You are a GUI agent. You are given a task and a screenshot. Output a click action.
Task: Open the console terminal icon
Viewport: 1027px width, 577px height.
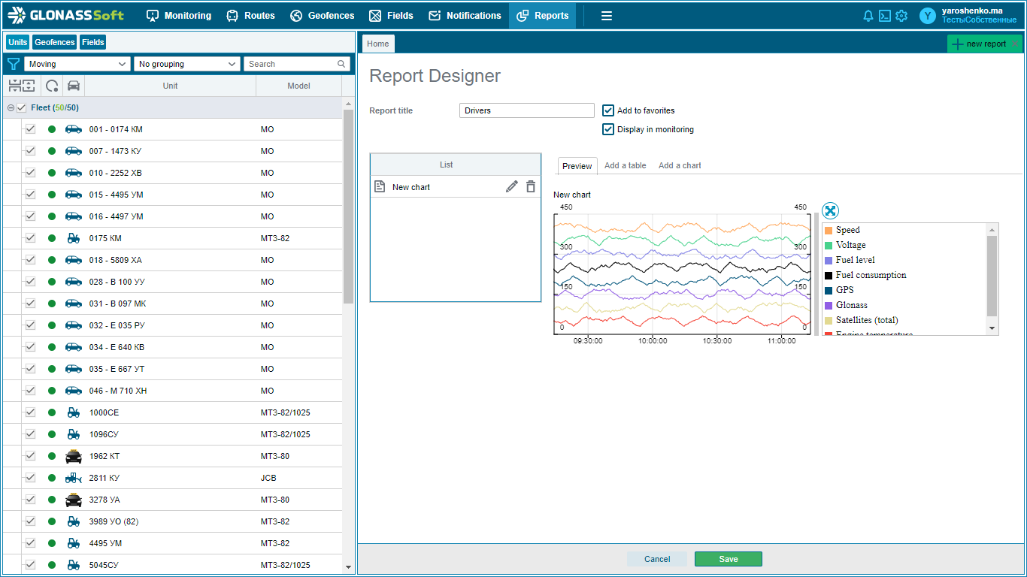tap(885, 16)
